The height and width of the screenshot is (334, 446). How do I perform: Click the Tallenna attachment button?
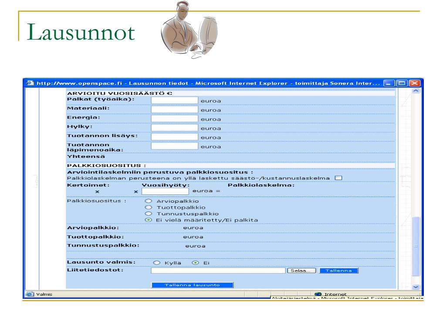pos(339,271)
